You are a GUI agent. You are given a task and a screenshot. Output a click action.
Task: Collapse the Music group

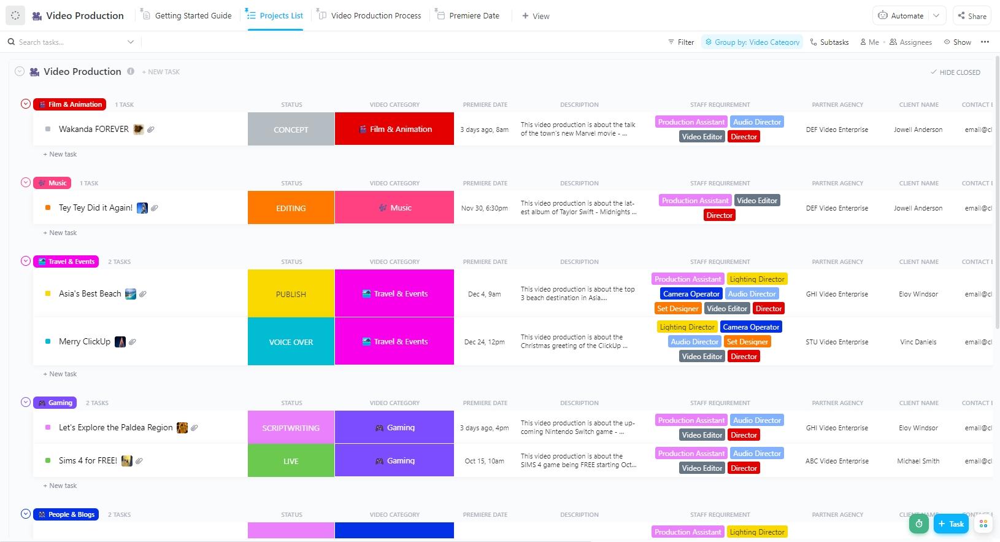(26, 182)
